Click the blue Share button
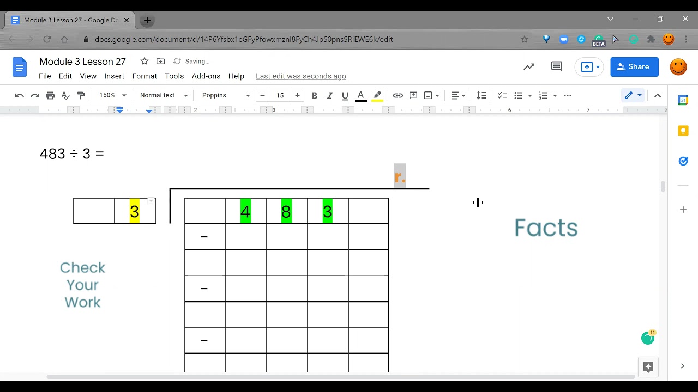698x392 pixels. point(634,67)
